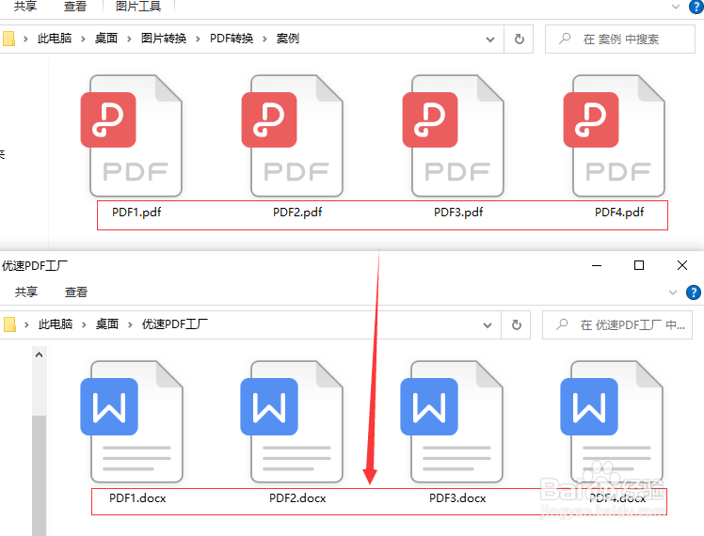
Task: Search within 优速PDF工厂 folder field
Action: pos(617,324)
